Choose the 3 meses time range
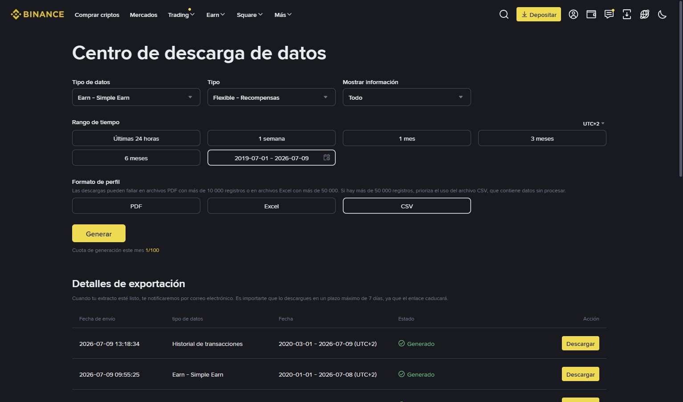Image resolution: width=683 pixels, height=402 pixels. (x=542, y=138)
